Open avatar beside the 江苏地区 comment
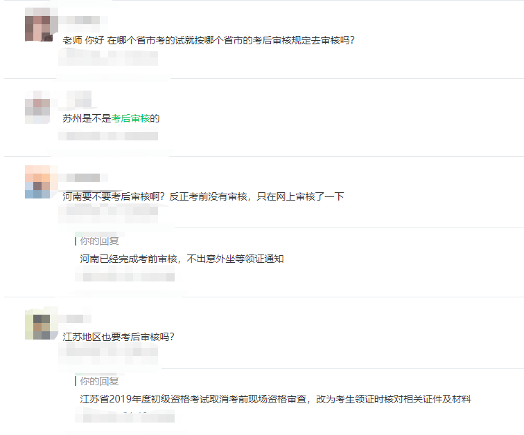 tap(37, 324)
